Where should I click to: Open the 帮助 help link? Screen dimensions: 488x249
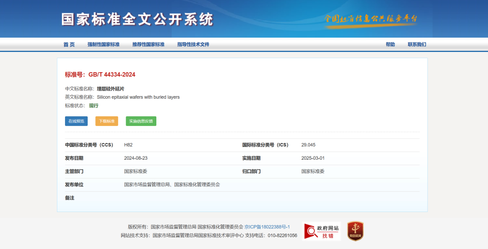click(390, 45)
